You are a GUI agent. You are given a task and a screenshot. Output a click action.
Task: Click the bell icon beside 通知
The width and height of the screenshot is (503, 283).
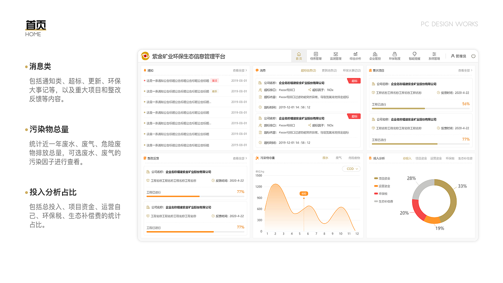point(145,70)
